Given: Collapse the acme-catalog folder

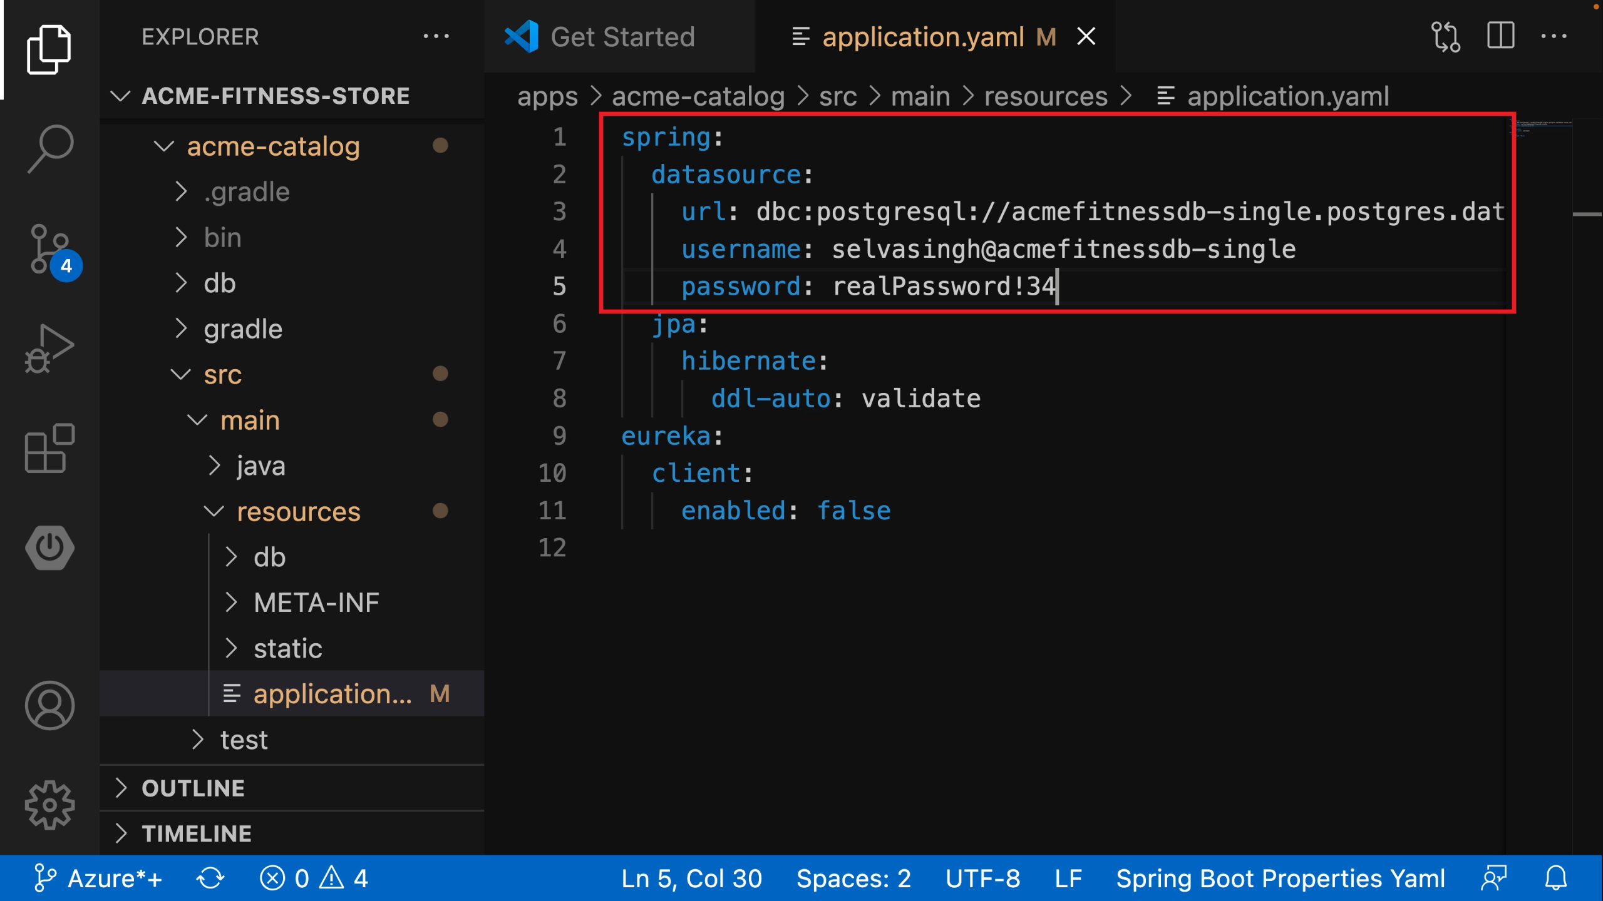Looking at the screenshot, I should coord(273,146).
